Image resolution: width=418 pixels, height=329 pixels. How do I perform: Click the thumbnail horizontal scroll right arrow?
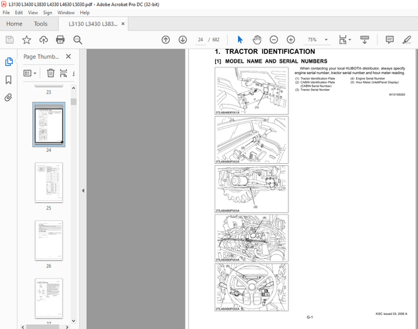[67, 327]
